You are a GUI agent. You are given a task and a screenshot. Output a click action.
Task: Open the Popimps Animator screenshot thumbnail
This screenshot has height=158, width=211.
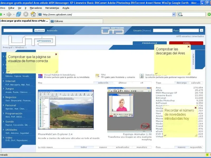129,109
